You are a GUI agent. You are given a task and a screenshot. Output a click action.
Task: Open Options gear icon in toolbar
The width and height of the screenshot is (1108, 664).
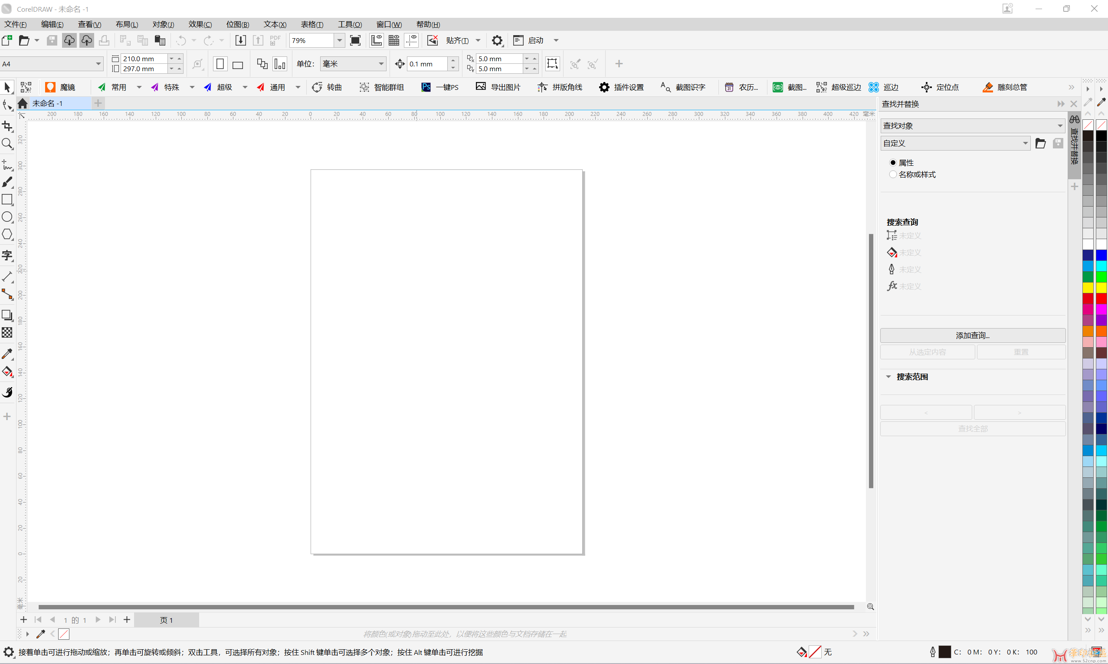(x=497, y=40)
